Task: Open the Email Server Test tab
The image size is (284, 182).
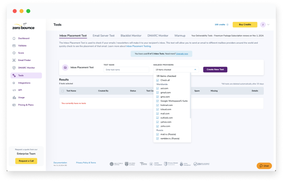Action: pyautogui.click(x=104, y=36)
